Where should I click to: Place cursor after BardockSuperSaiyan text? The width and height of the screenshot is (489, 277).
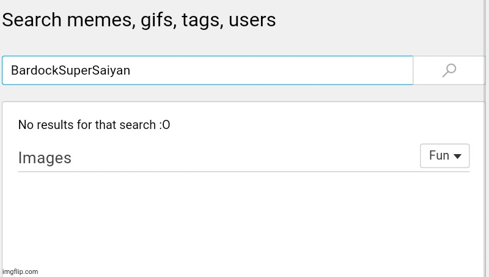131,70
